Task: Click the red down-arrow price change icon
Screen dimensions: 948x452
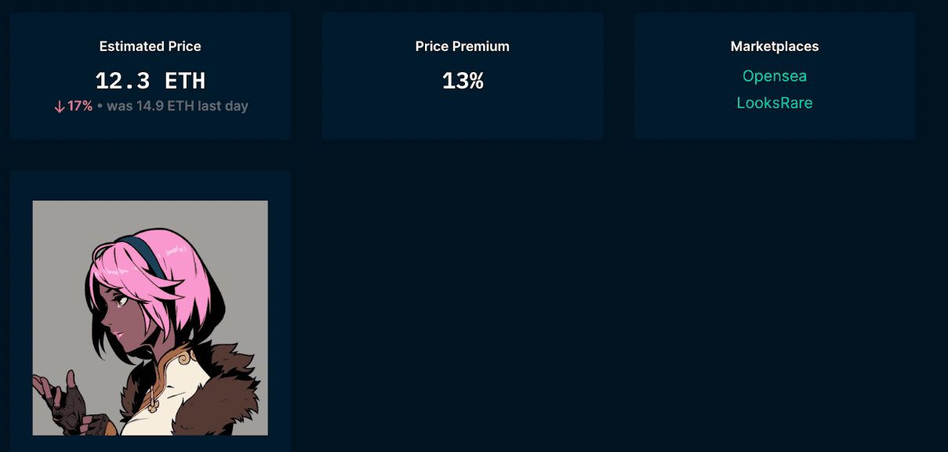Action: point(60,107)
